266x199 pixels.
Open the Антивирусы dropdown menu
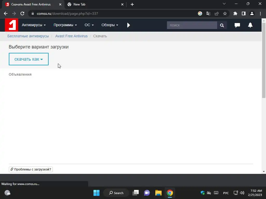[x=34, y=25]
